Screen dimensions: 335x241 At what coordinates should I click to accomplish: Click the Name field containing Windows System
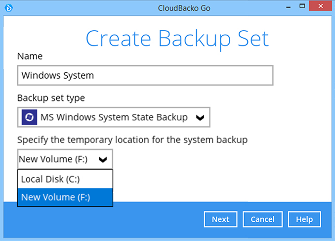(x=145, y=76)
